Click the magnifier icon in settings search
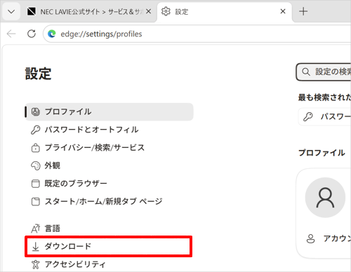The width and height of the screenshot is (351, 272). coord(306,72)
